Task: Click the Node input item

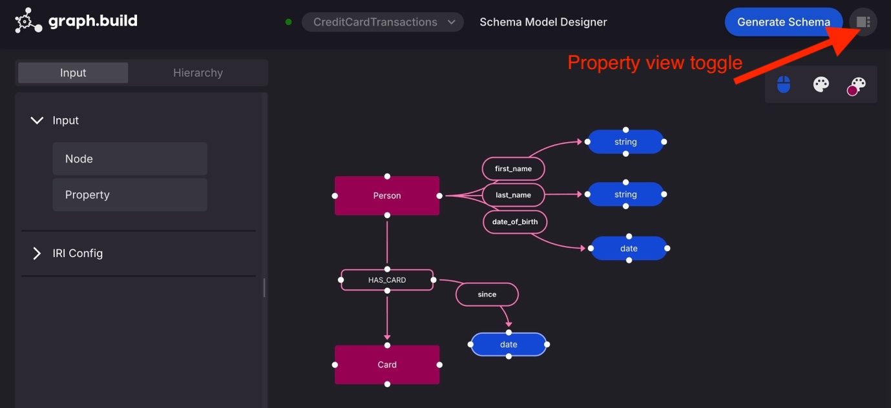Action: click(x=130, y=159)
